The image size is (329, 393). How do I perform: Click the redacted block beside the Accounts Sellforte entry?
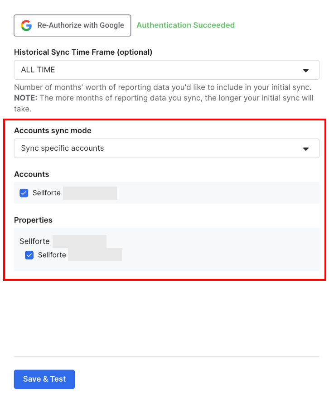coord(90,193)
